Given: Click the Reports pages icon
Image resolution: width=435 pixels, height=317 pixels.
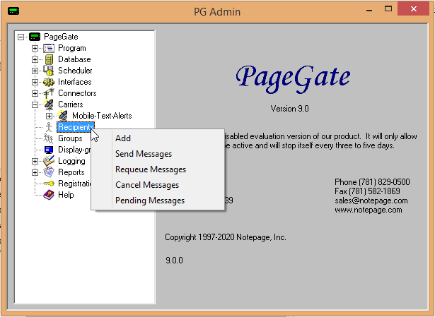Looking at the screenshot, I should click(x=49, y=172).
